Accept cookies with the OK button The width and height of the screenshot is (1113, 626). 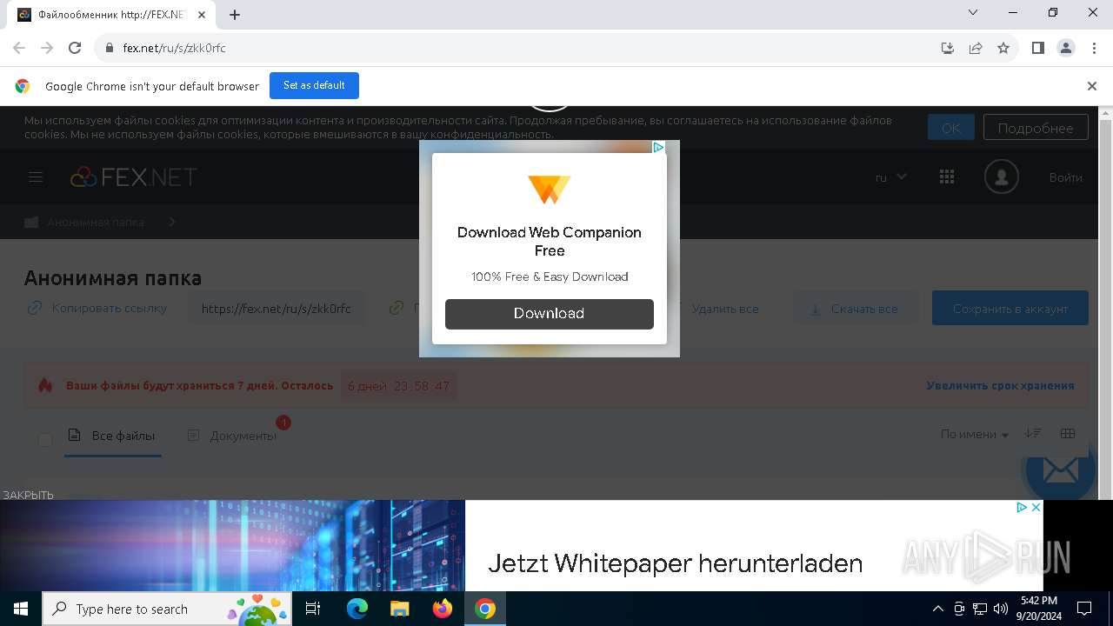click(x=951, y=128)
